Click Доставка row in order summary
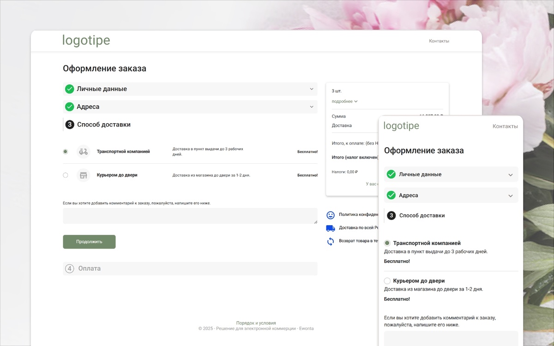 tap(355, 125)
